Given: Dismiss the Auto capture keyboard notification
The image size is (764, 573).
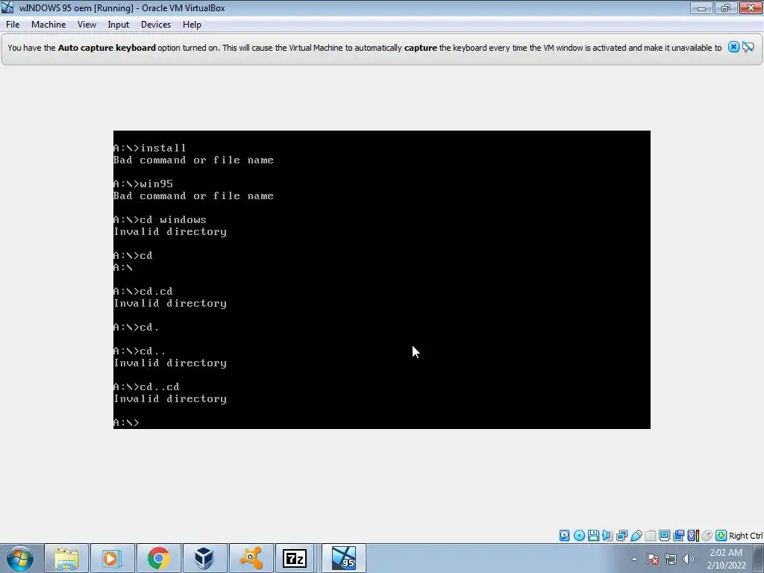Looking at the screenshot, I should point(733,47).
